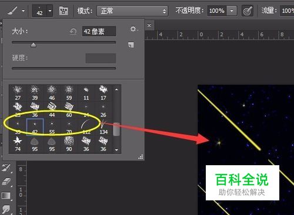This screenshot has width=294, height=215.
Task: Open the 不透明度 slider dropdown arrow
Action: coord(232,11)
